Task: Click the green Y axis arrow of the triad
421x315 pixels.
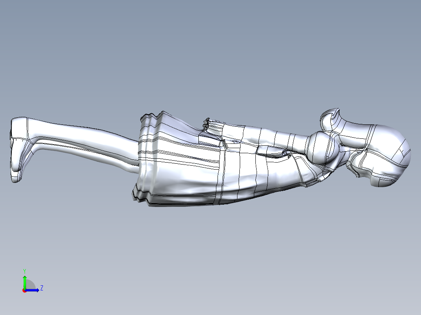Action: [x=25, y=283]
